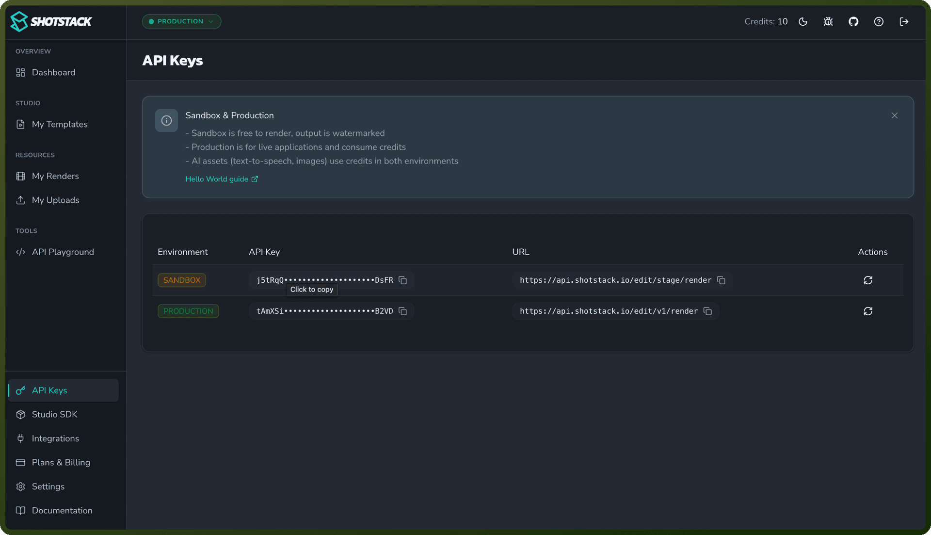This screenshot has height=535, width=931.
Task: Click the masked key tAmXSi…B2VD
Action: [x=324, y=311]
